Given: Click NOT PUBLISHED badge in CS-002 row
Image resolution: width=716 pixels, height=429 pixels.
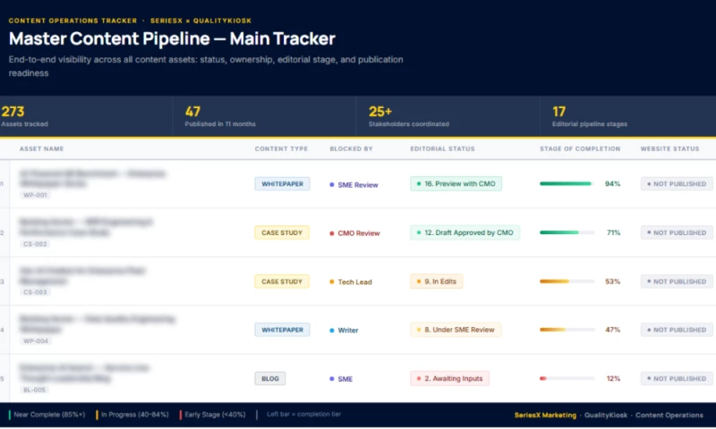Looking at the screenshot, I should pyautogui.click(x=677, y=232).
